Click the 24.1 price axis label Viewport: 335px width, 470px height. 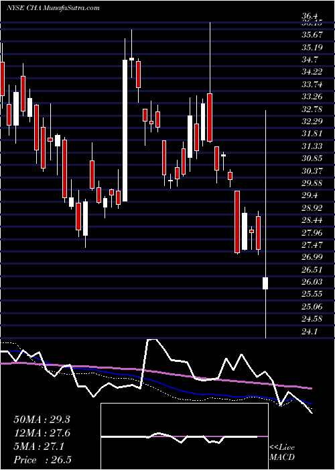click(310, 332)
